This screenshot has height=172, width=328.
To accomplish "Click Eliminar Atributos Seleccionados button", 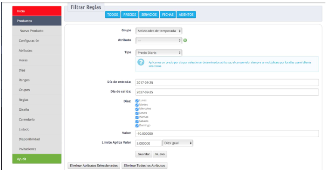I will pos(94,166).
